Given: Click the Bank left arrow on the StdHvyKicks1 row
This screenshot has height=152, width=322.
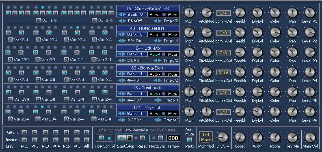Looking at the screenshot, I should pos(120,15).
